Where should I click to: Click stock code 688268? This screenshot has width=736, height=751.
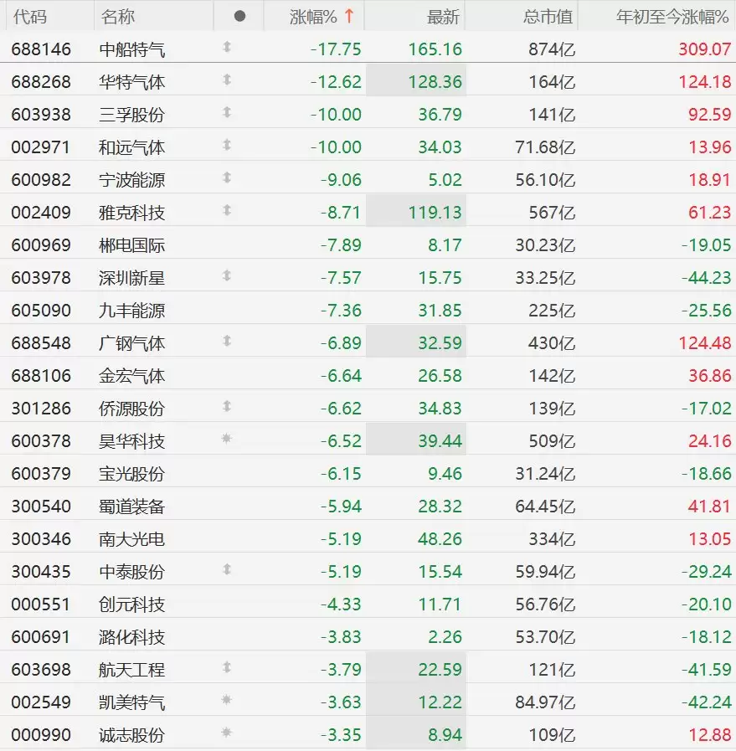(x=41, y=82)
